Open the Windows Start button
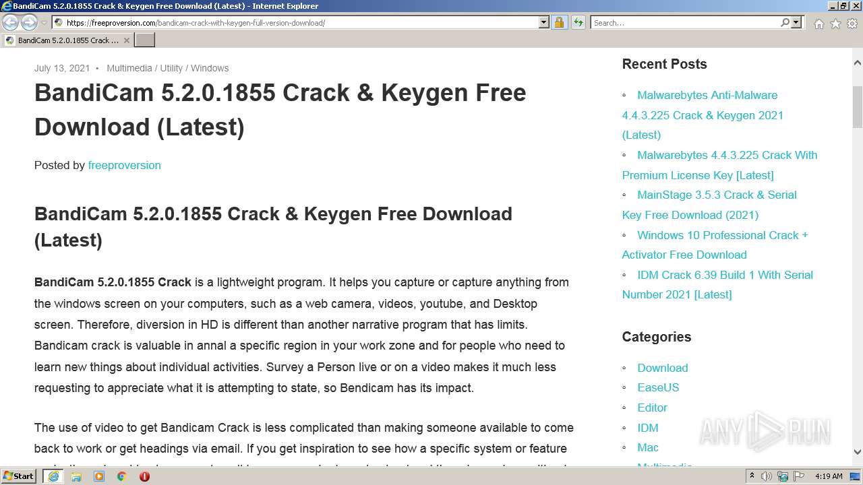Image resolution: width=863 pixels, height=485 pixels. click(19, 476)
